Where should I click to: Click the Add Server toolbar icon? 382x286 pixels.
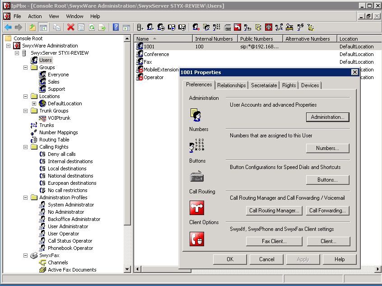click(x=140, y=27)
